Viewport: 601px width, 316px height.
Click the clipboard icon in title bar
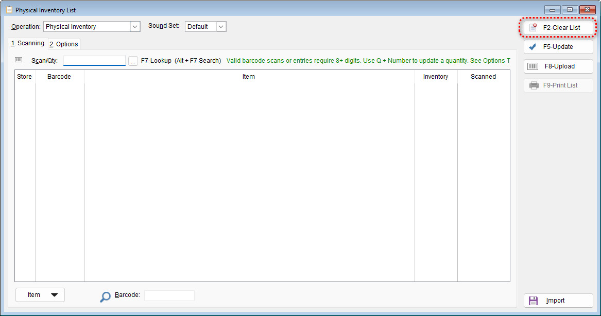9,10
